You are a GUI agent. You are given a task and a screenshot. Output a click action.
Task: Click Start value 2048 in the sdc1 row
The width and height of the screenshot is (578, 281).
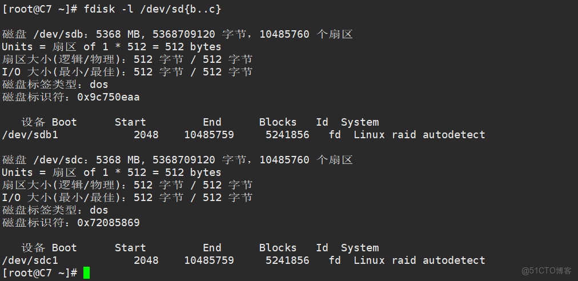point(146,260)
